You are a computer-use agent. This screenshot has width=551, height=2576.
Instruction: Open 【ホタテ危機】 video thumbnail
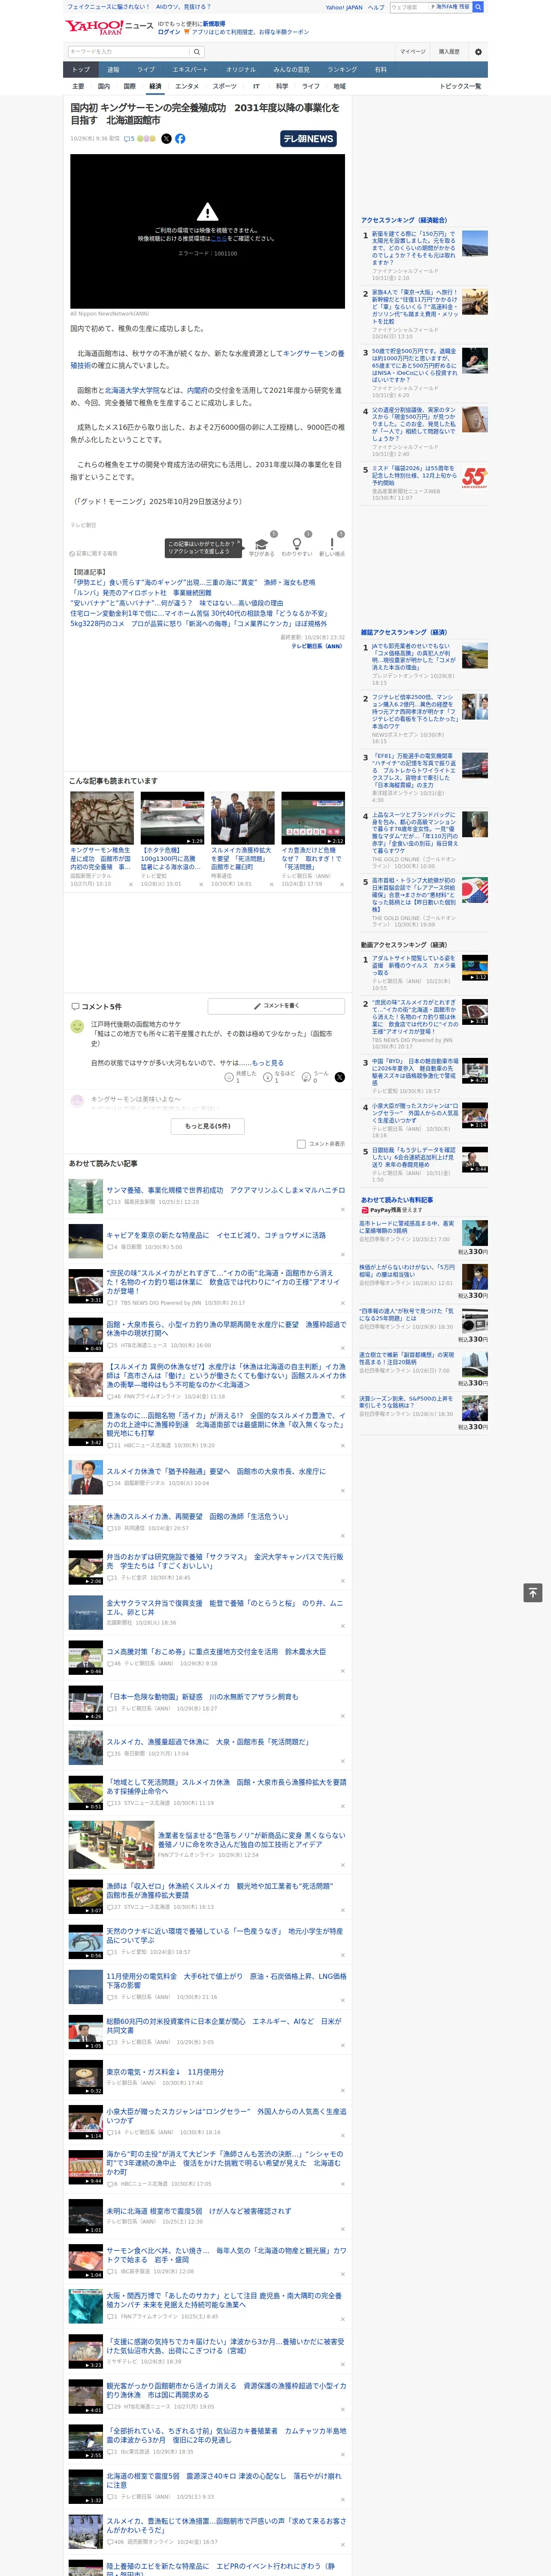tap(172, 818)
